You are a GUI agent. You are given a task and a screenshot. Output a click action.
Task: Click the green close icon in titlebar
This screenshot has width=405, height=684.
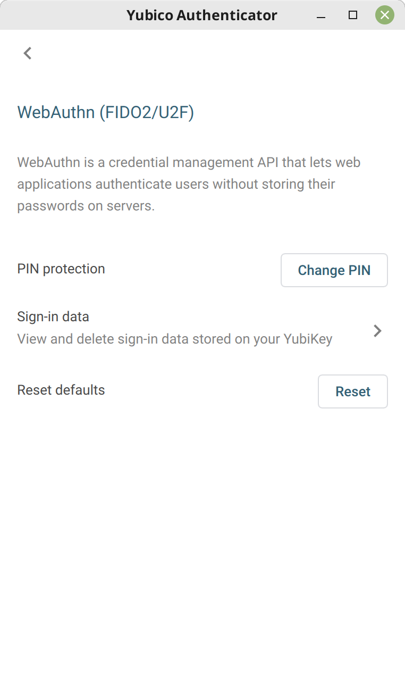(x=384, y=15)
